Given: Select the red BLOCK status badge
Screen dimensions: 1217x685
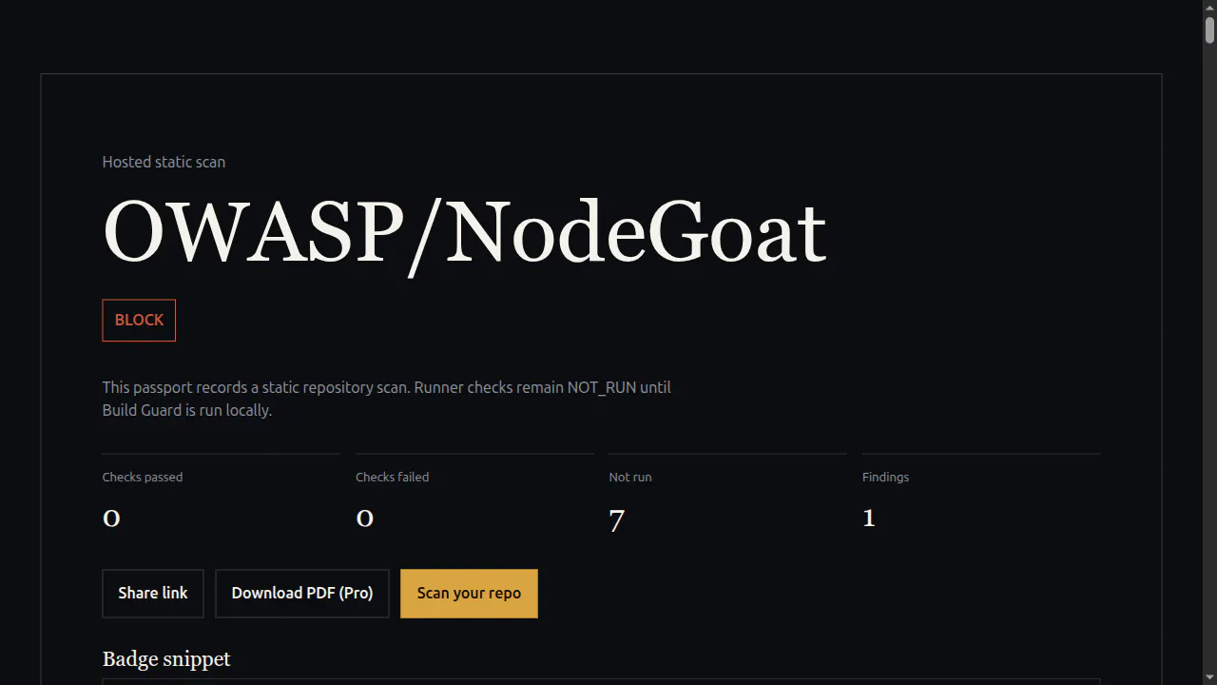Looking at the screenshot, I should pyautogui.click(x=139, y=321).
